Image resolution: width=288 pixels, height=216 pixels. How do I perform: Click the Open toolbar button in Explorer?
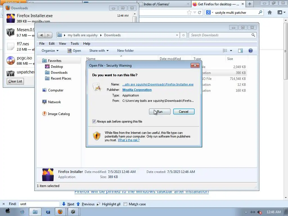point(74,51)
